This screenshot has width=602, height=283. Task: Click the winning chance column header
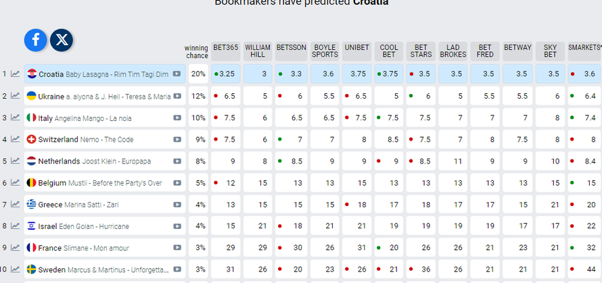tap(196, 51)
